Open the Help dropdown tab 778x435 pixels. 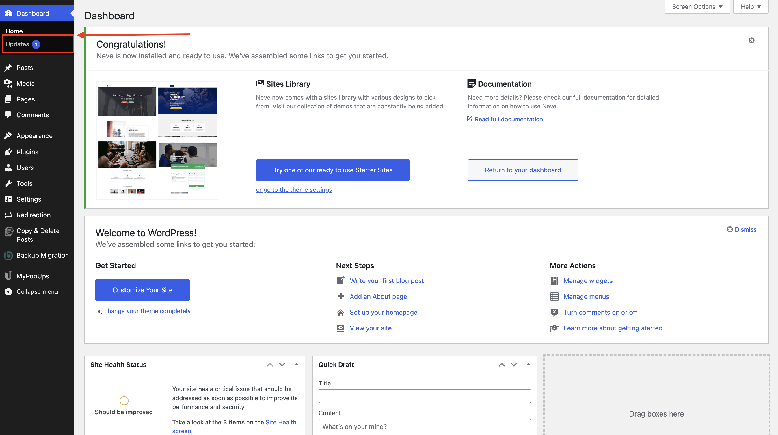(751, 7)
